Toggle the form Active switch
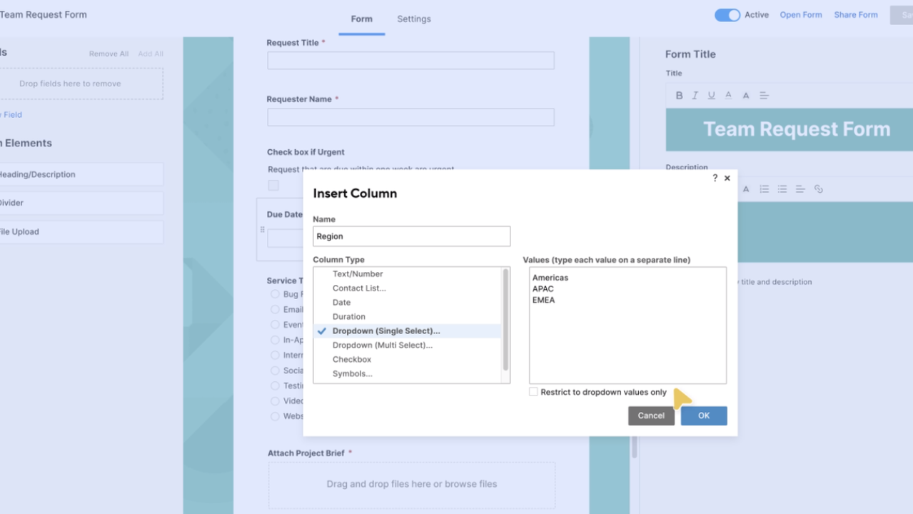 pos(727,14)
